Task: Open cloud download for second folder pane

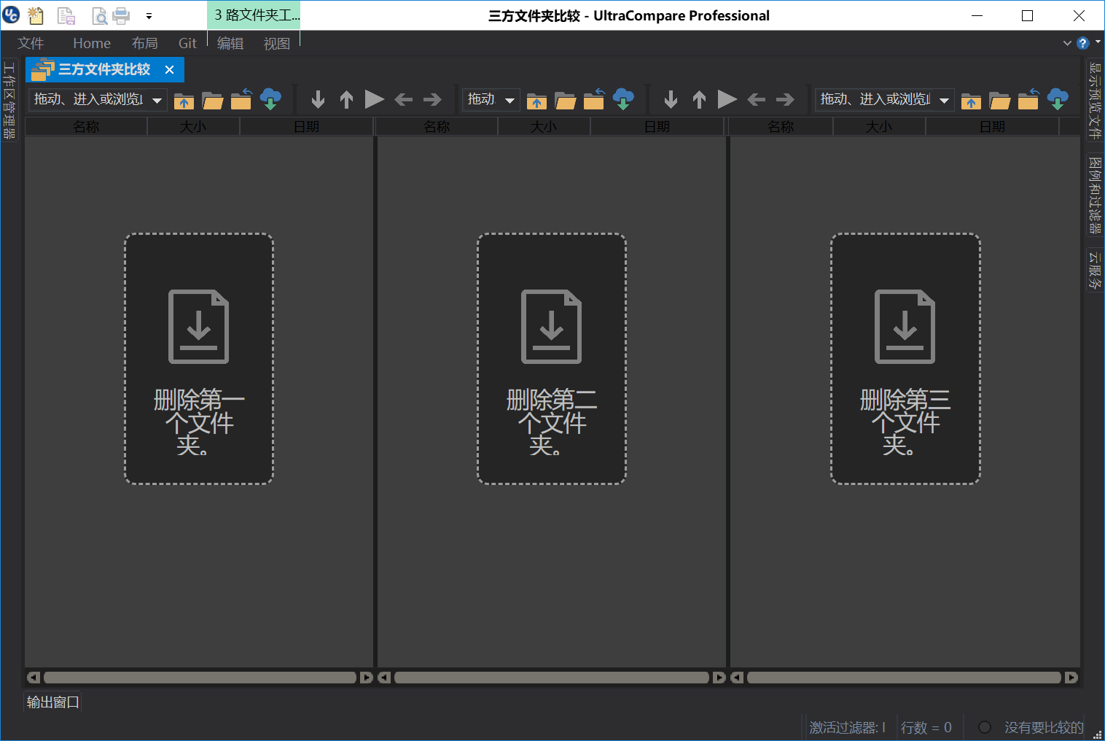Action: point(623,98)
